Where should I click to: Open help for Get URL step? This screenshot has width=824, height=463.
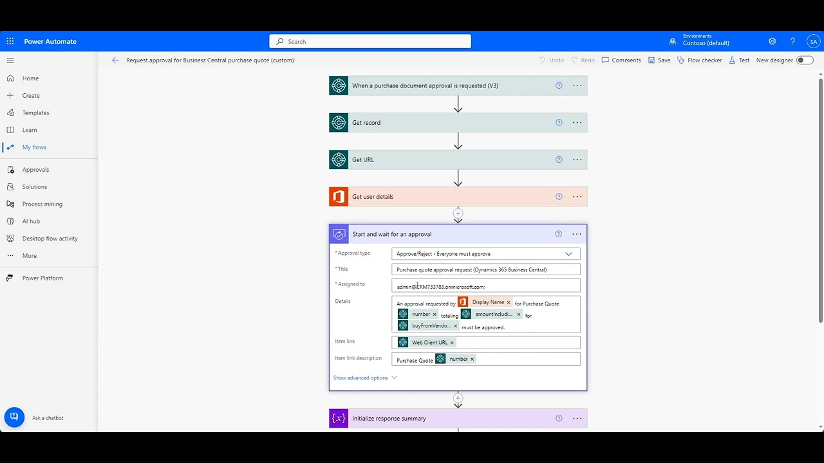coord(559,159)
